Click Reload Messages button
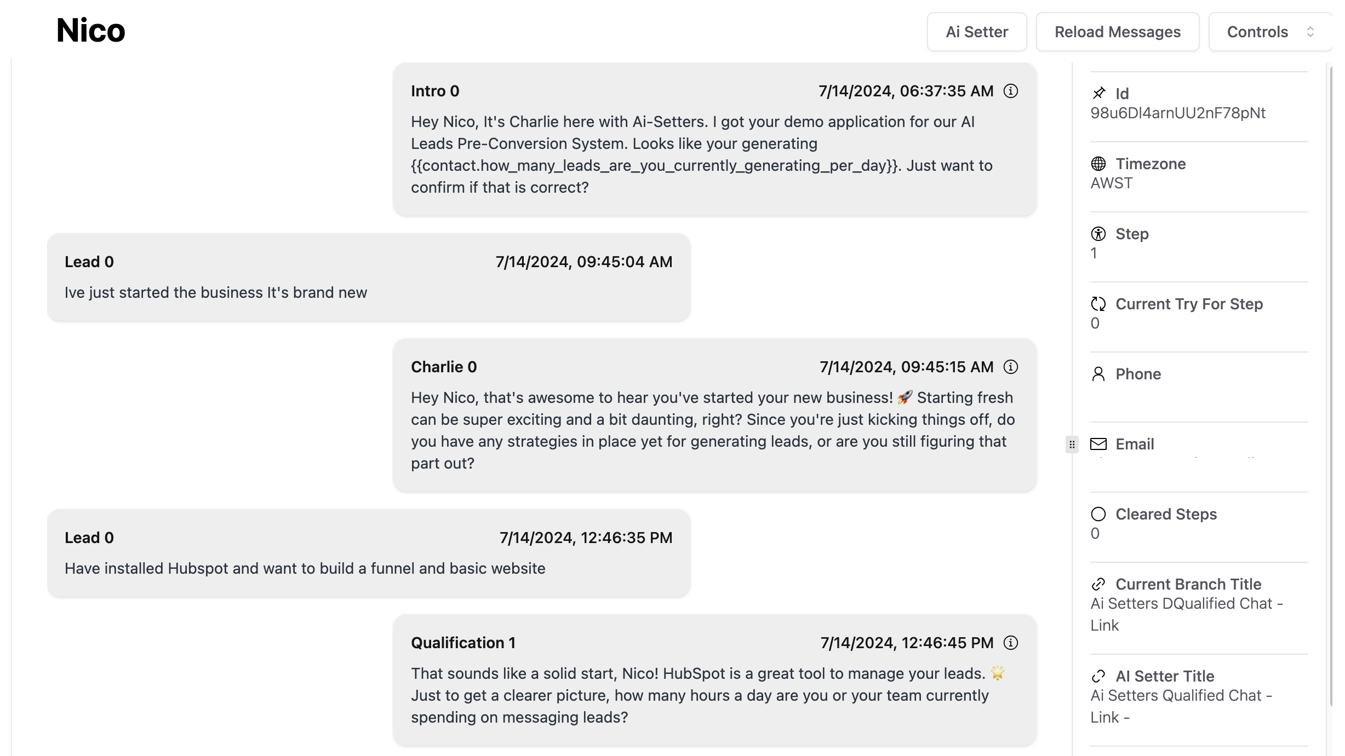The height and width of the screenshot is (756, 1345). click(x=1118, y=32)
